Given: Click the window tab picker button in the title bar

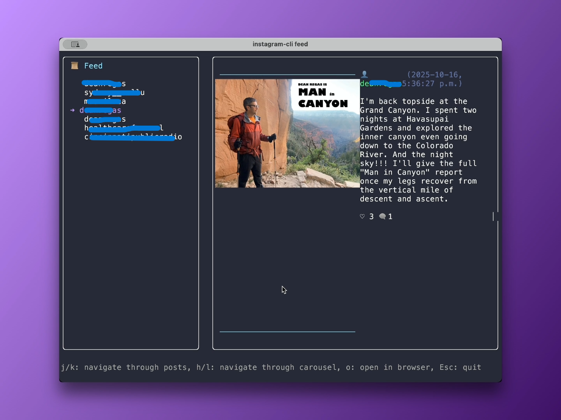Looking at the screenshot, I should point(75,44).
